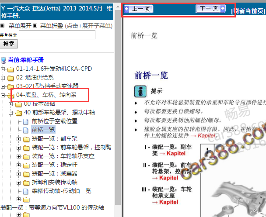Viewport: 266px width, 217px height.
Task: Expand 装配一览：稳定杆 node
Action: (18, 165)
